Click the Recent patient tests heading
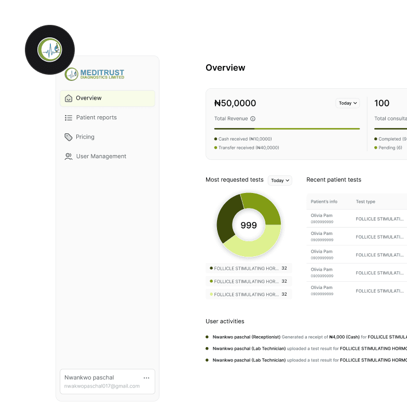Viewport: 407px width, 415px height. (334, 179)
